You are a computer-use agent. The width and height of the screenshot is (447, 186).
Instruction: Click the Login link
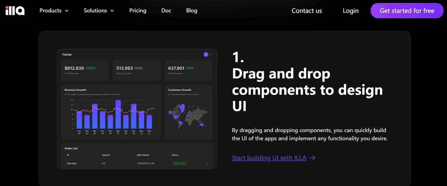coord(351,11)
